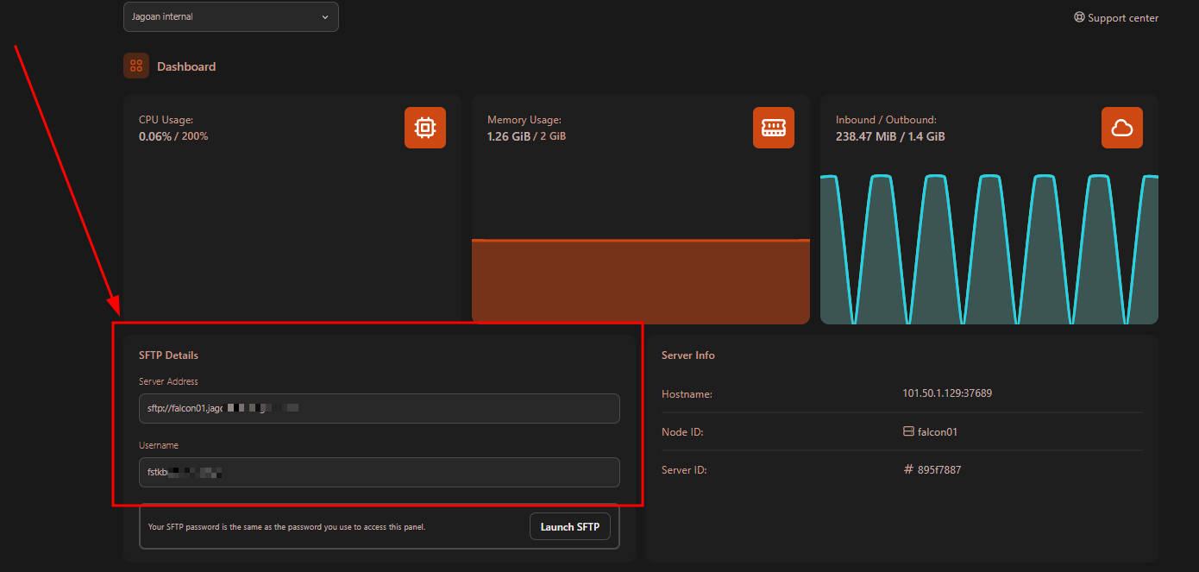1199x572 pixels.
Task: Click the Hostname: label
Action: tap(687, 394)
